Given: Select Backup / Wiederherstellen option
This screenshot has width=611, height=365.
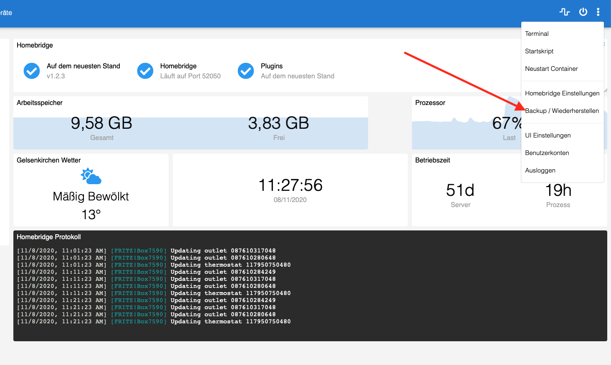Looking at the screenshot, I should (562, 111).
